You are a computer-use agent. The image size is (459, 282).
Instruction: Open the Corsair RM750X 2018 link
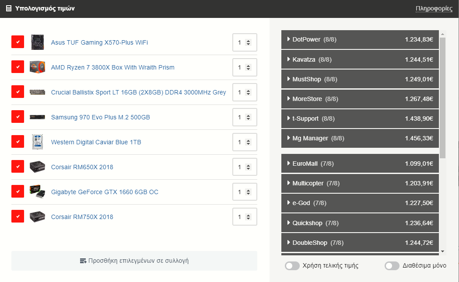[x=82, y=217]
